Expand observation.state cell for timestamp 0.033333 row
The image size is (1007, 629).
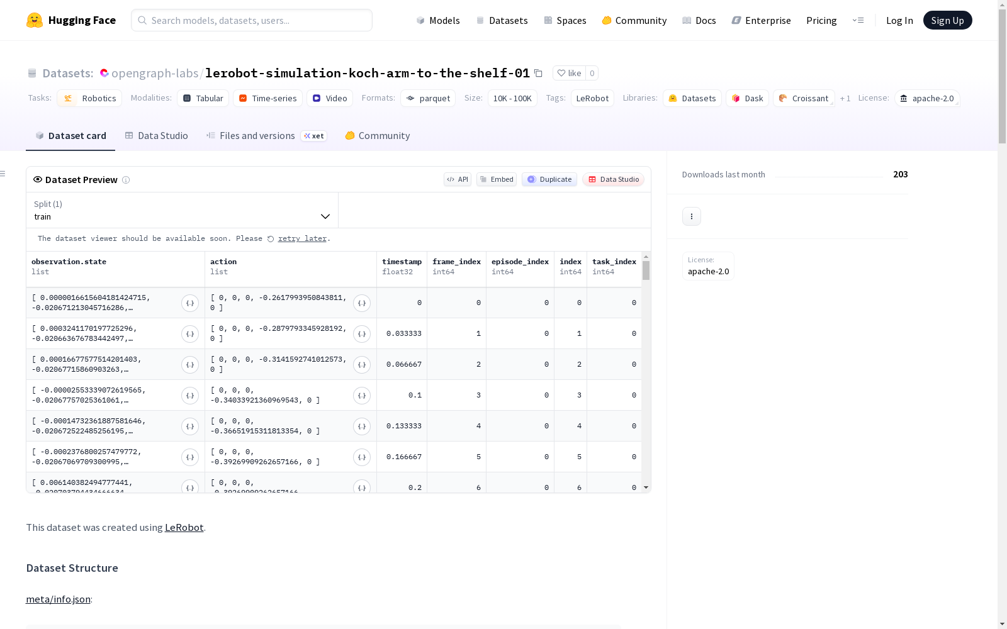pos(190,334)
